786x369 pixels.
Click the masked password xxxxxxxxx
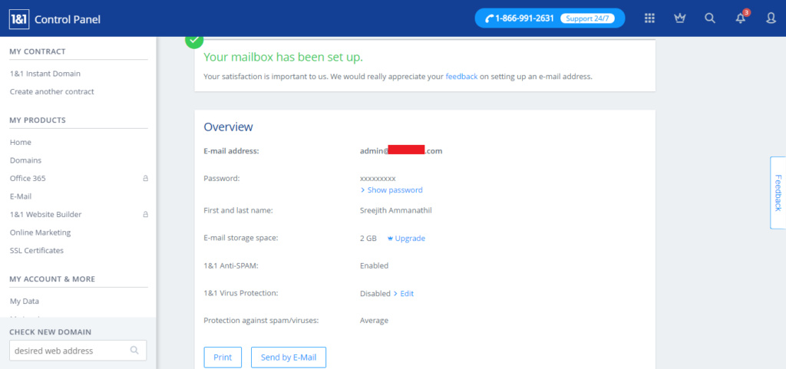[x=378, y=178]
